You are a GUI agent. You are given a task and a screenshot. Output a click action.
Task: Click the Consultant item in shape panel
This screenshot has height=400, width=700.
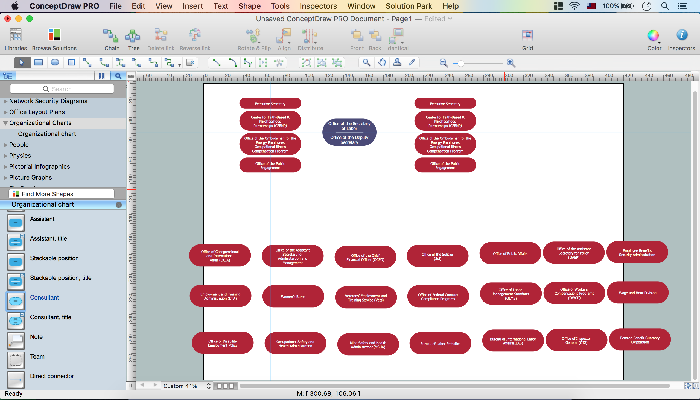tap(44, 297)
